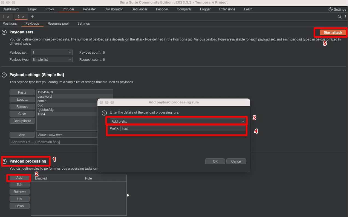349x217 pixels.
Task: Close Intruder tab 1 with its x
Action: pos(8,17)
